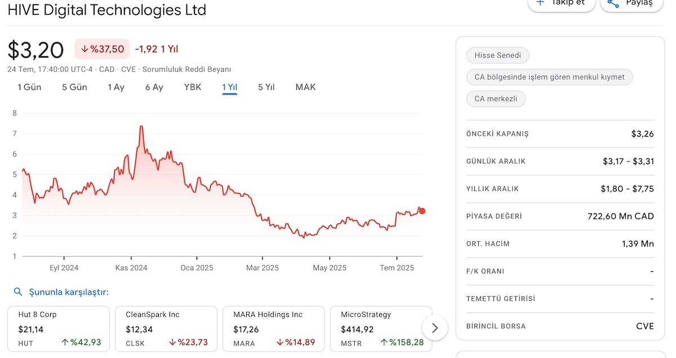Click the MSTR ticker symbol

coord(351,343)
